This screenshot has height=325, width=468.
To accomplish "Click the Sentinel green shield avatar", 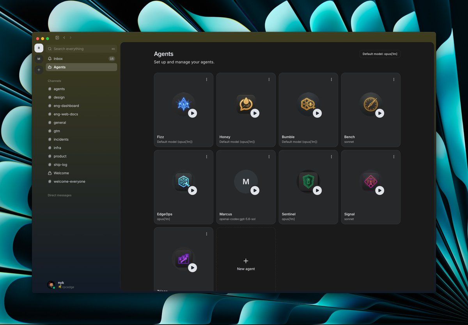I will (308, 181).
